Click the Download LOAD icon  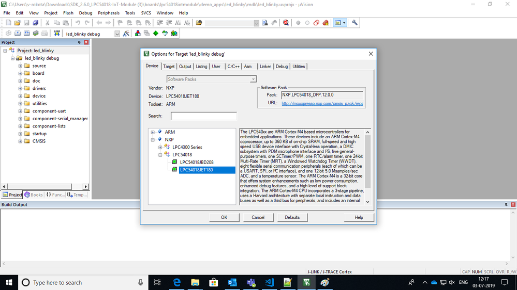point(57,34)
